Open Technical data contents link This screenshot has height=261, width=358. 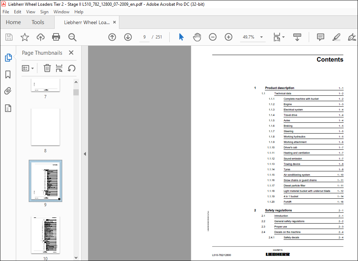pyautogui.click(x=283, y=93)
